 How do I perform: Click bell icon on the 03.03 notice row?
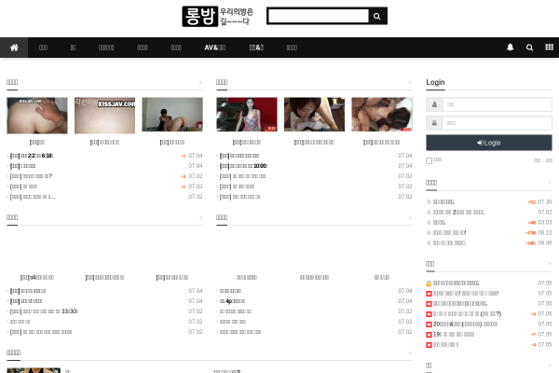click(x=429, y=222)
